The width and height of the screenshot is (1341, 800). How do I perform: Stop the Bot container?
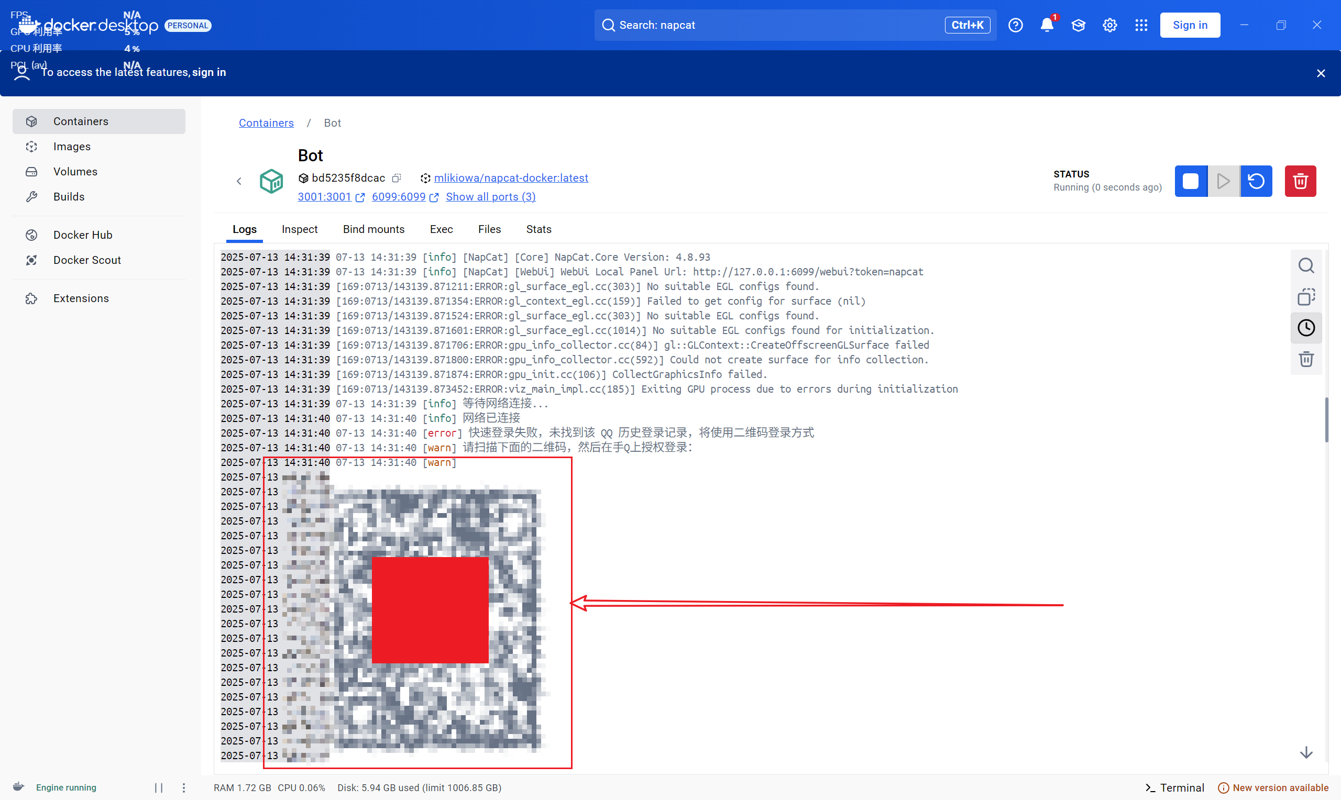[1191, 181]
